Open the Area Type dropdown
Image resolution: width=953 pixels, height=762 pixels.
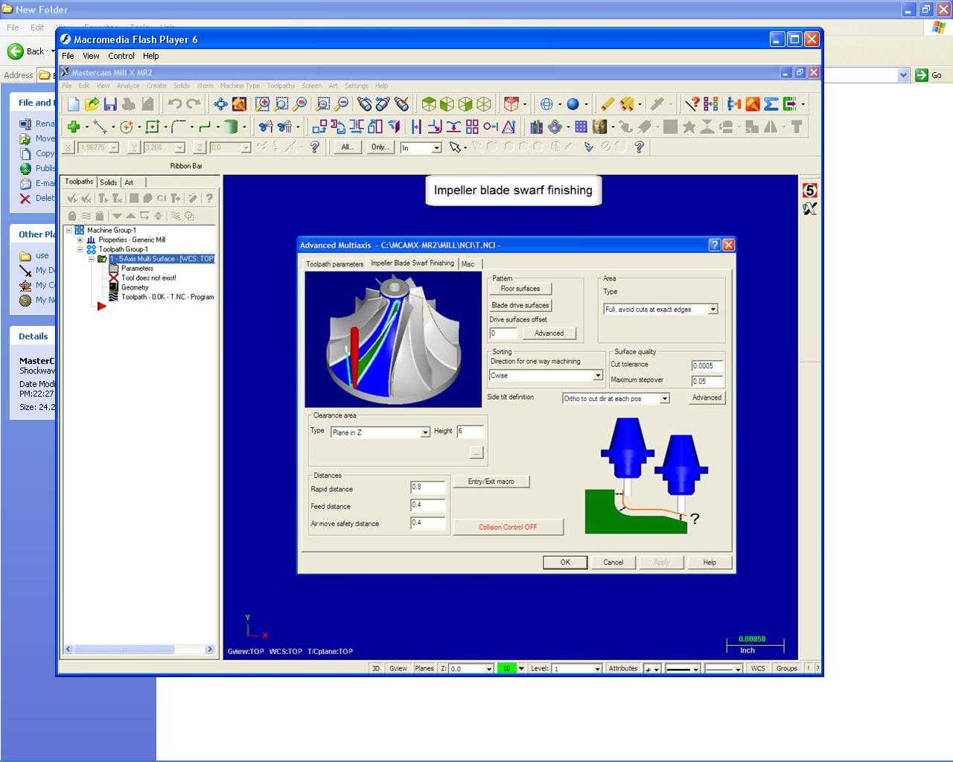713,310
